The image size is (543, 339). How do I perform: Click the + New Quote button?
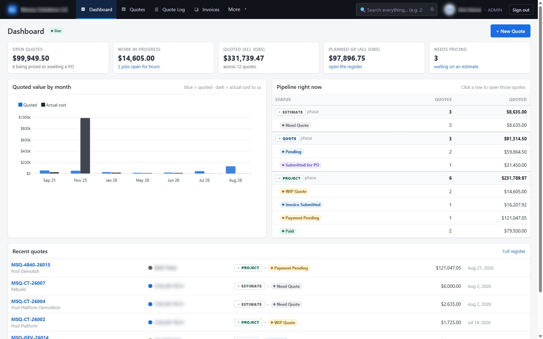tap(510, 31)
